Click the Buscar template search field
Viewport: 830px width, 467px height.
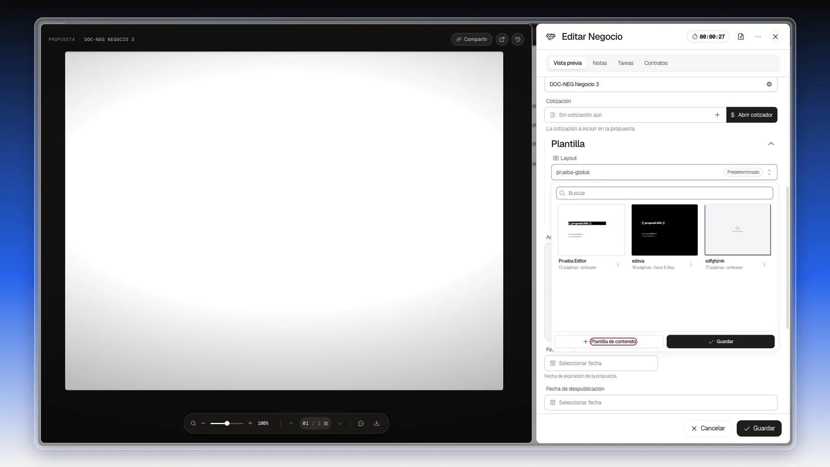pos(664,193)
